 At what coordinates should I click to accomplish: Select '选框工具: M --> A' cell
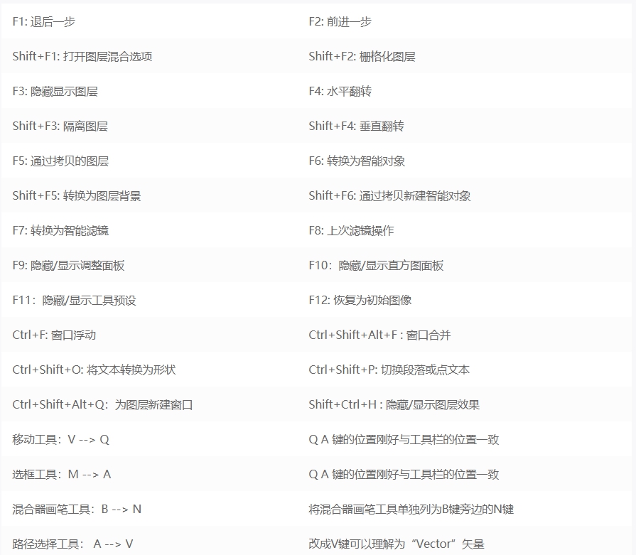point(62,475)
